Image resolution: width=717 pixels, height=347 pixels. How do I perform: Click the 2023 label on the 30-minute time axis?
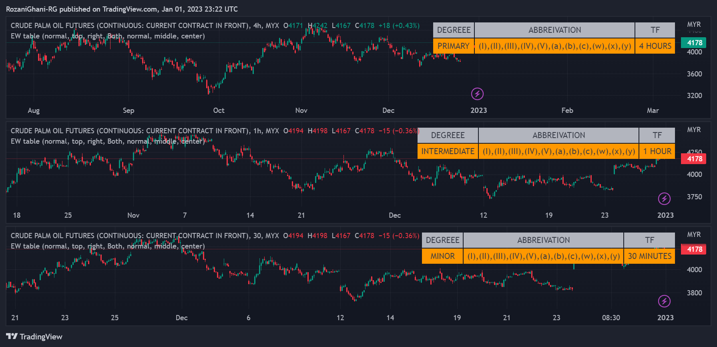pyautogui.click(x=665, y=318)
